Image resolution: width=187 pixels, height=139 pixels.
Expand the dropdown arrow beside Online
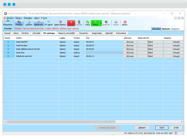coord(101,23)
